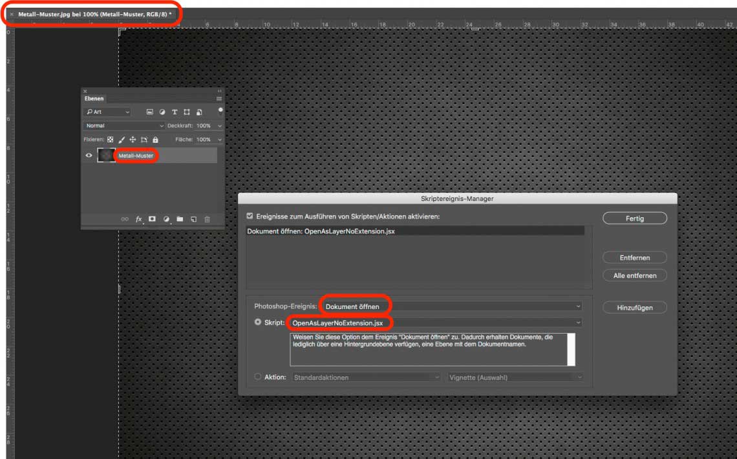Click the Deckkraft 100% value field
The height and width of the screenshot is (459, 737).
coord(204,126)
